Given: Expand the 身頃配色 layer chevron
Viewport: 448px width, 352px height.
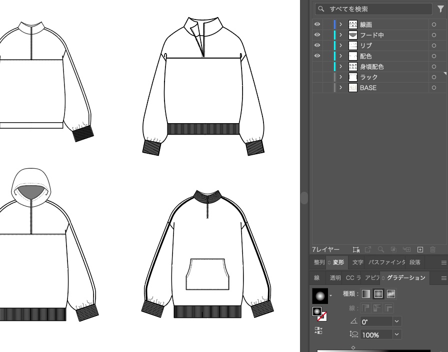Looking at the screenshot, I should (x=340, y=67).
